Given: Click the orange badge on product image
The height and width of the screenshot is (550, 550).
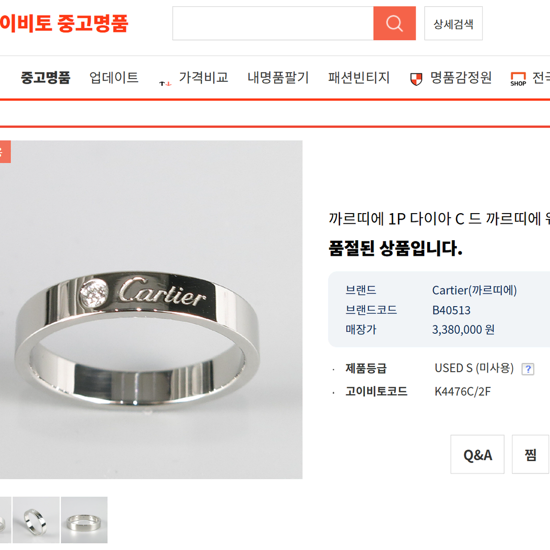Looking at the screenshot, I should coord(5,152).
